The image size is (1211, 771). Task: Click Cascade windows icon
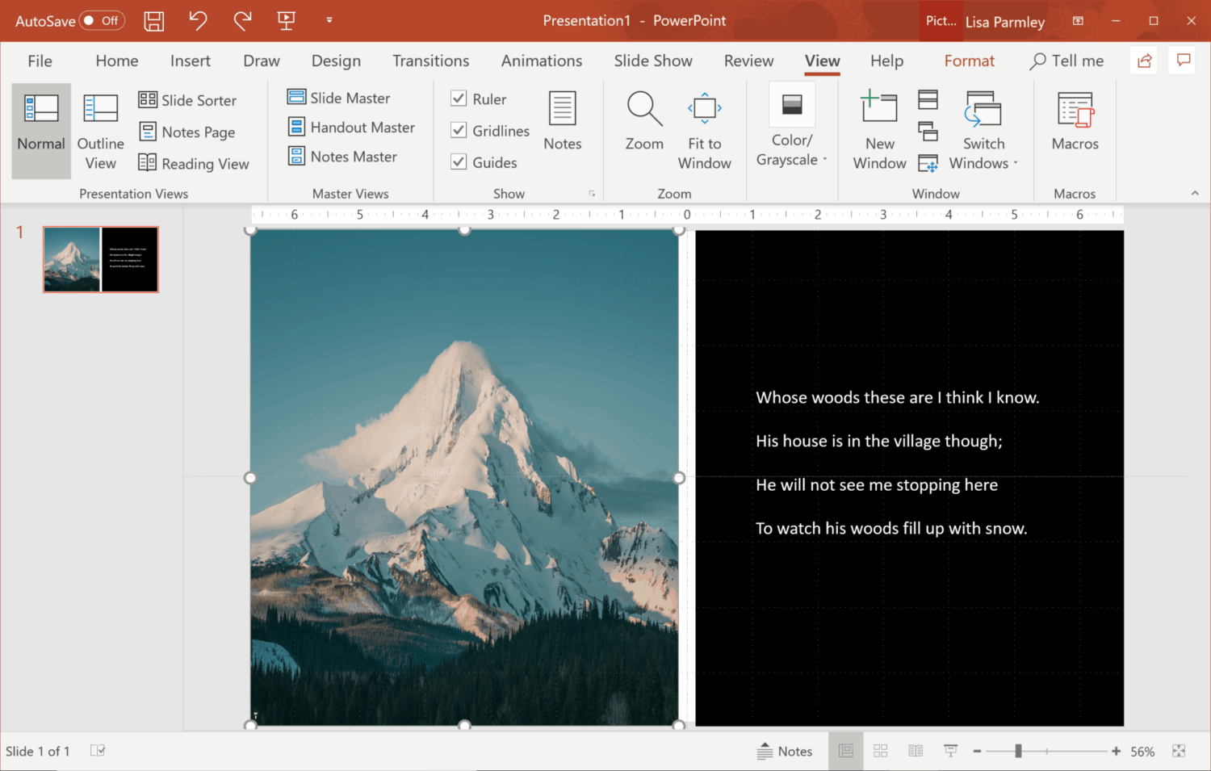pos(928,131)
